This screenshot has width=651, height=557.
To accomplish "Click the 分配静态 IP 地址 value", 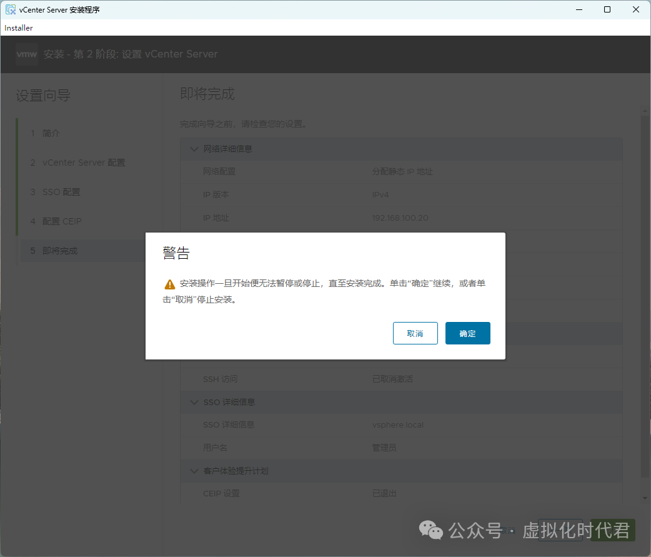I will coord(402,171).
